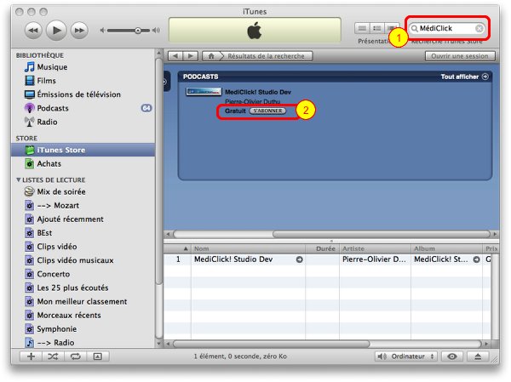
Task: Click arrow next to MediClick! Studio Dev name
Action: point(299,259)
